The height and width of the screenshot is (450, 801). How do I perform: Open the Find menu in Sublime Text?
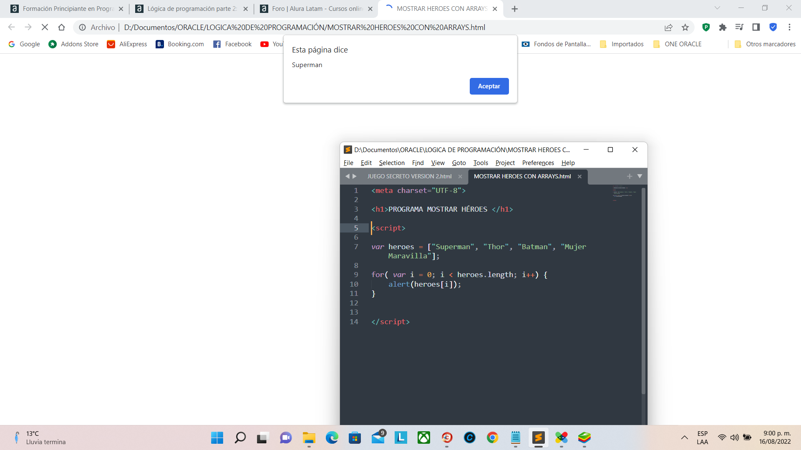coord(418,163)
